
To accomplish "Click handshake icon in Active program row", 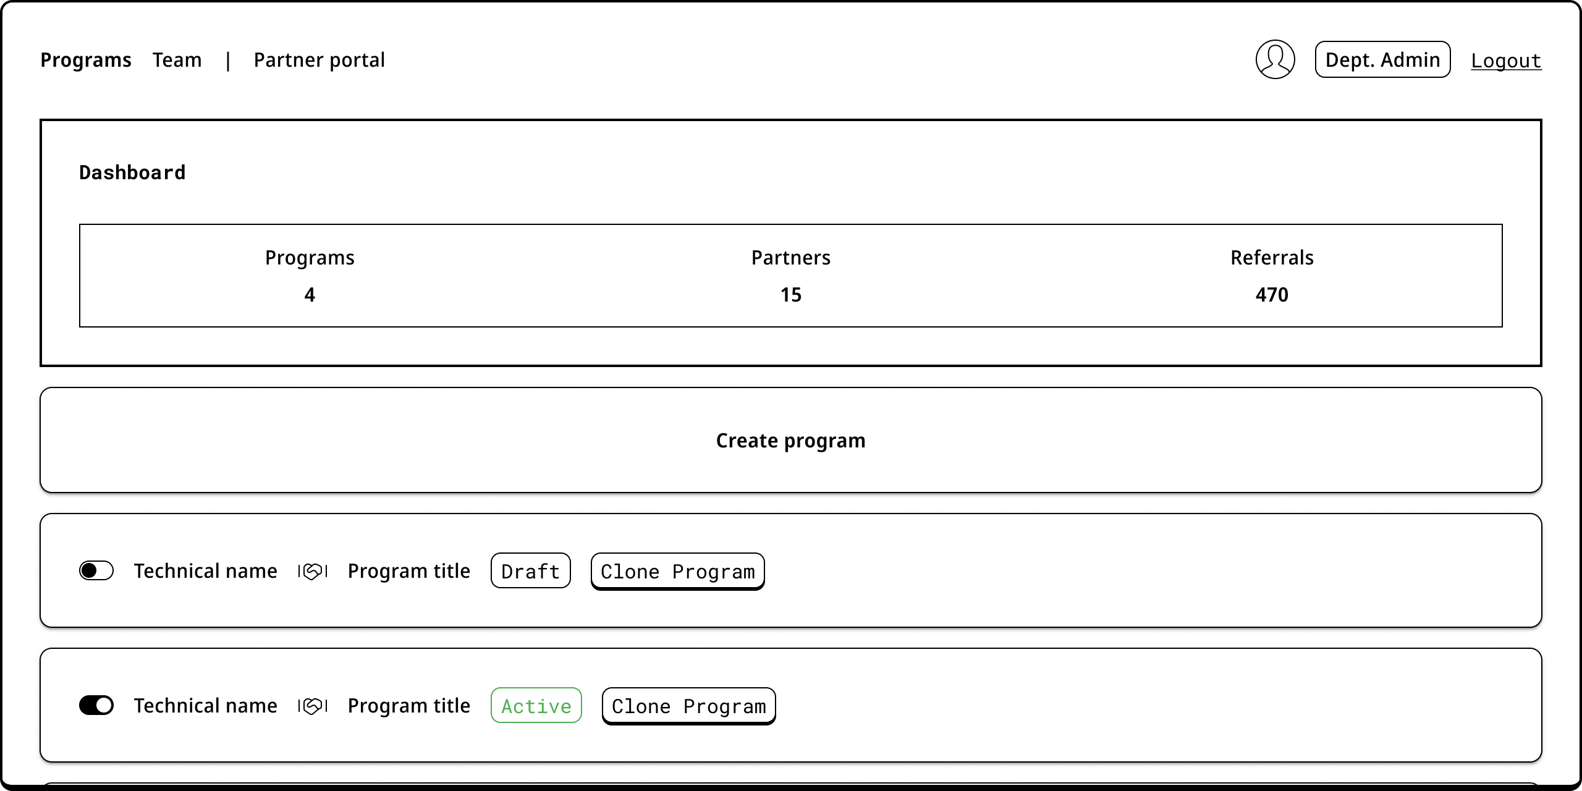I will [x=313, y=706].
